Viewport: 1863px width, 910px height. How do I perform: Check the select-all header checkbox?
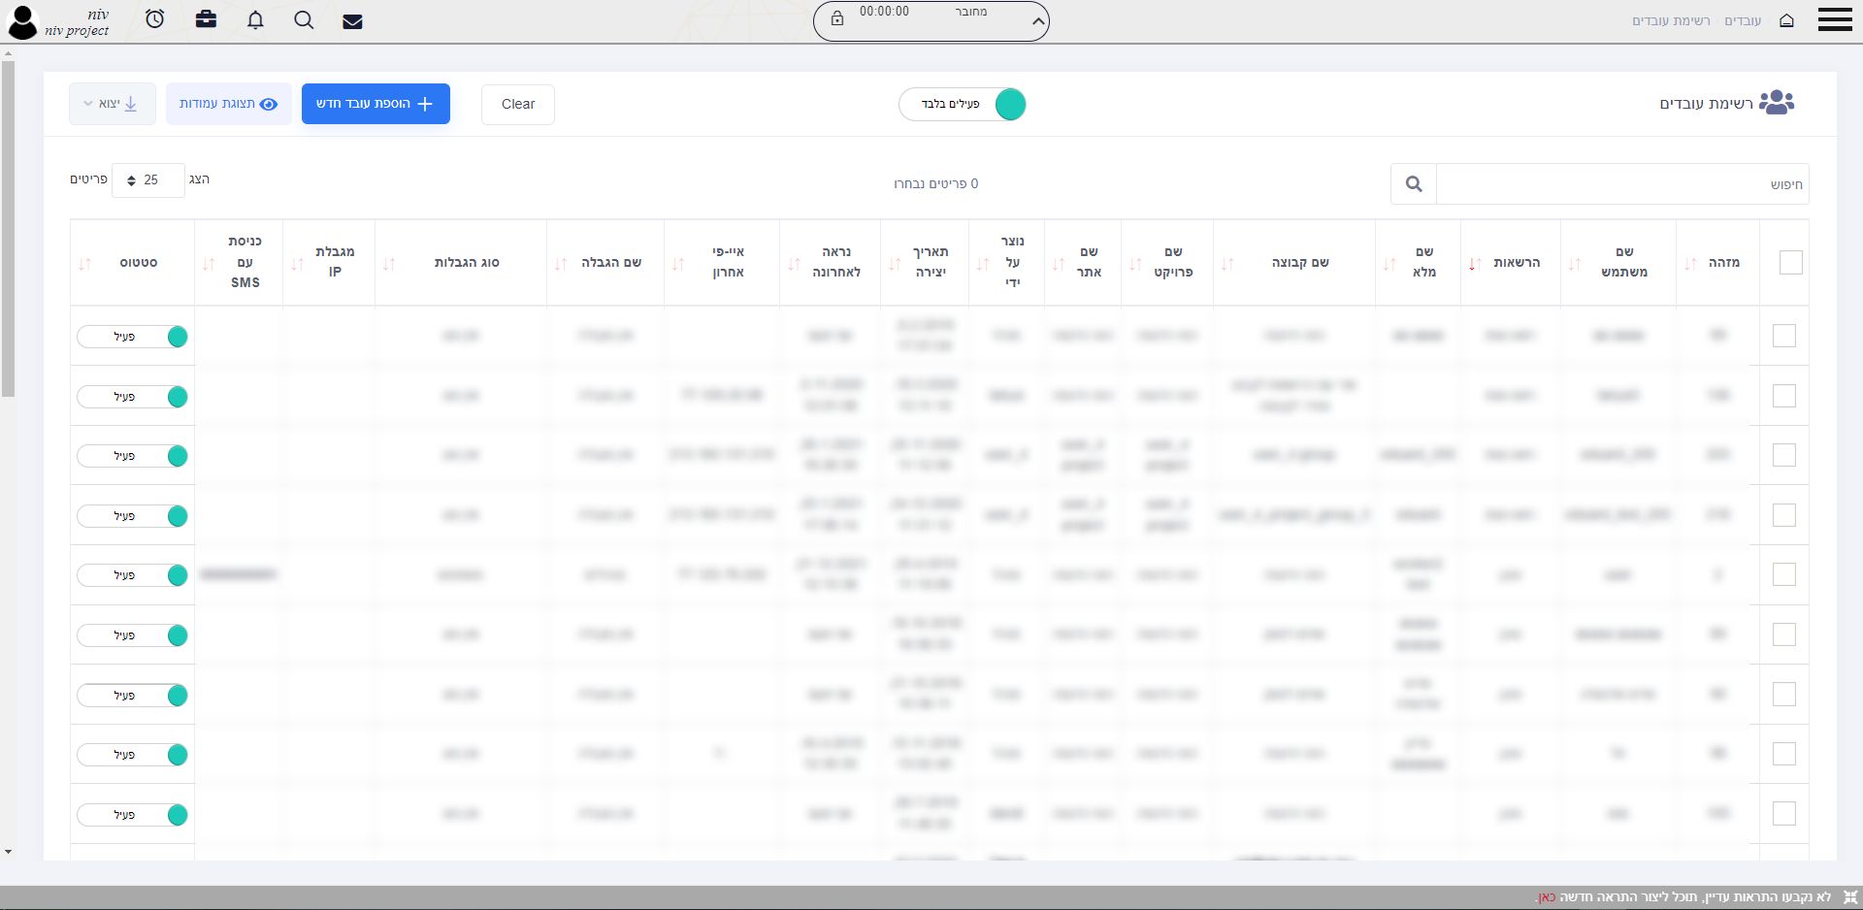point(1790,263)
